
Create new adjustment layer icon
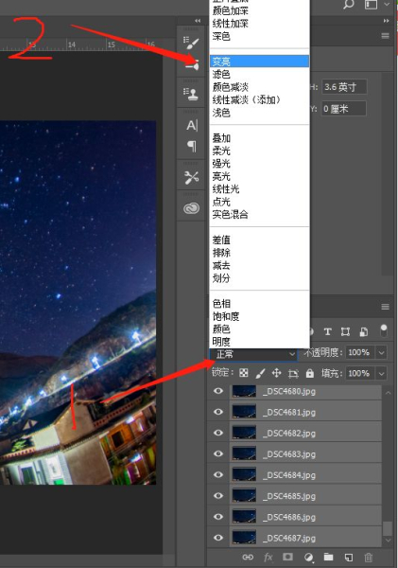(x=308, y=558)
